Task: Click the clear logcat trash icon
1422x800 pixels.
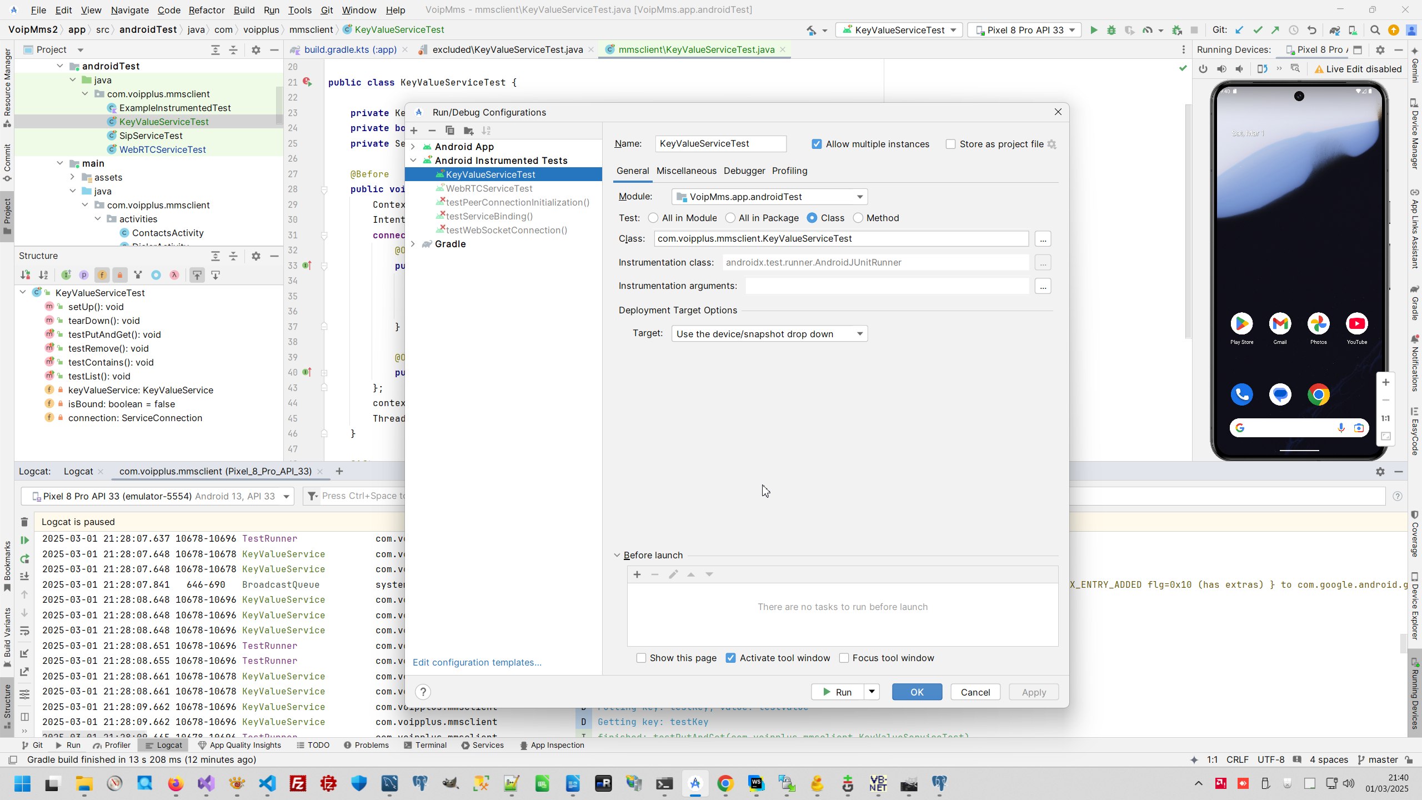Action: 24,522
